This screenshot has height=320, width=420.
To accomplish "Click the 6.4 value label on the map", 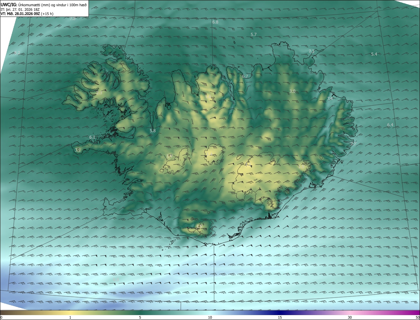I will [x=390, y=125].
